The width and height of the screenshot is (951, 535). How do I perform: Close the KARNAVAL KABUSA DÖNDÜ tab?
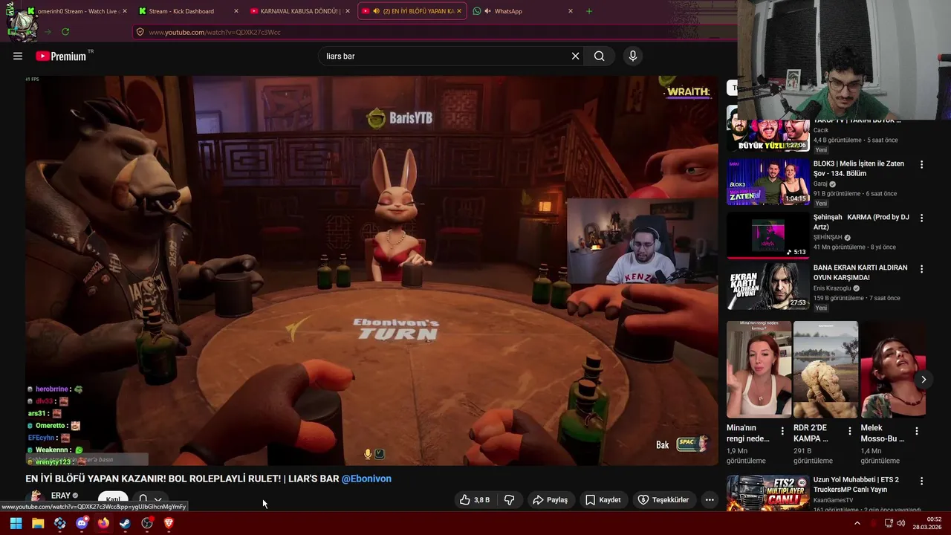348,11
